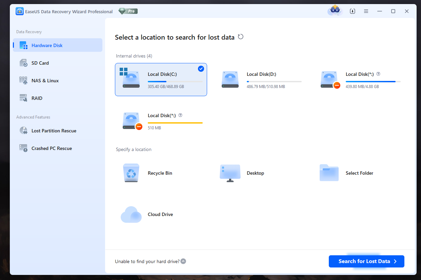Image resolution: width=421 pixels, height=280 pixels.
Task: Open the robot assistant avatar icon
Action: pos(335,10)
